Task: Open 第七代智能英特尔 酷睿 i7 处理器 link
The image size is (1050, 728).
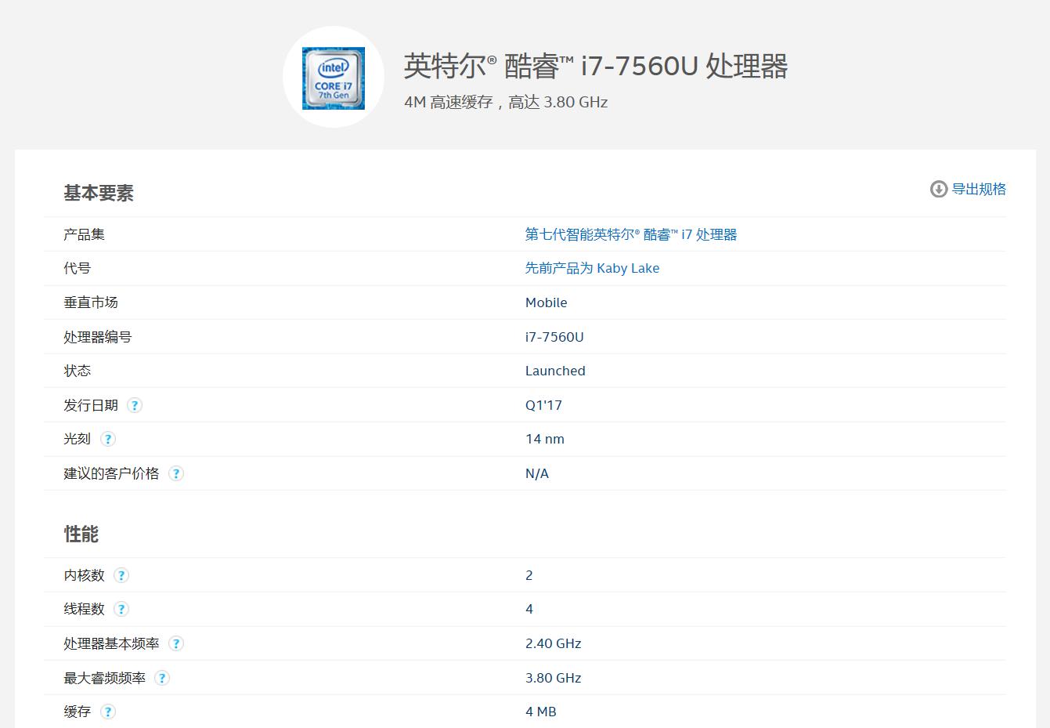Action: pyautogui.click(x=631, y=234)
